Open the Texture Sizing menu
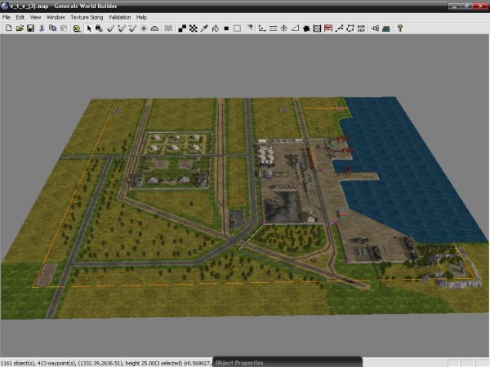Screen dimensions: 490x367 87,17
